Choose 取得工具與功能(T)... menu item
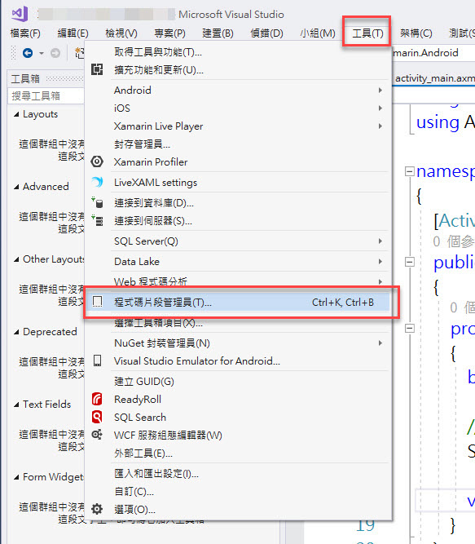Viewport: 475px width, 544px height. [x=237, y=52]
